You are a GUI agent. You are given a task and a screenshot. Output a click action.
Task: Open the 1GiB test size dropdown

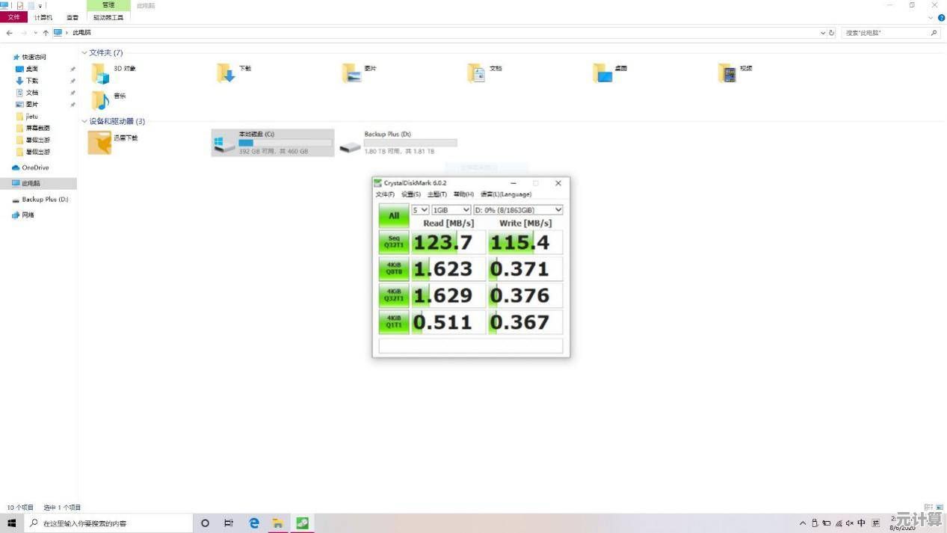(x=451, y=210)
